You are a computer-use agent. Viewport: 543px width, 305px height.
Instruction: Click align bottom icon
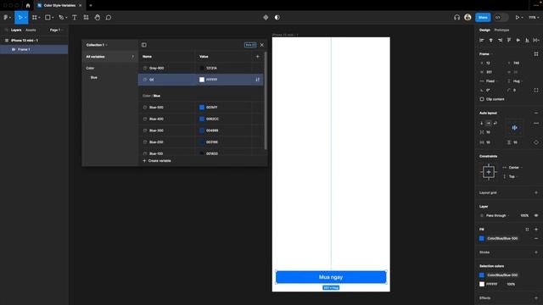[527, 40]
